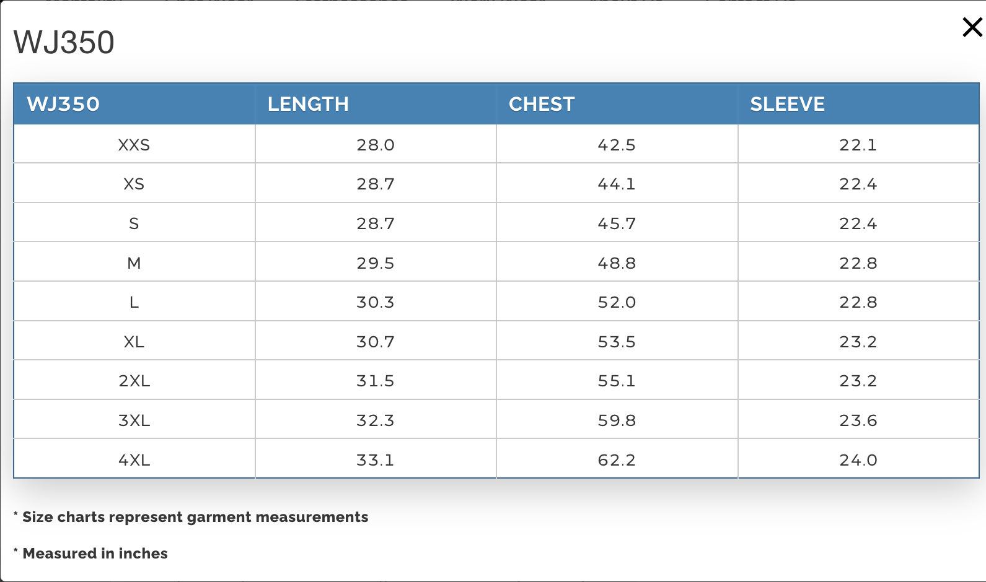Select the XL size row
Image resolution: width=986 pixels, height=582 pixels.
coord(134,341)
